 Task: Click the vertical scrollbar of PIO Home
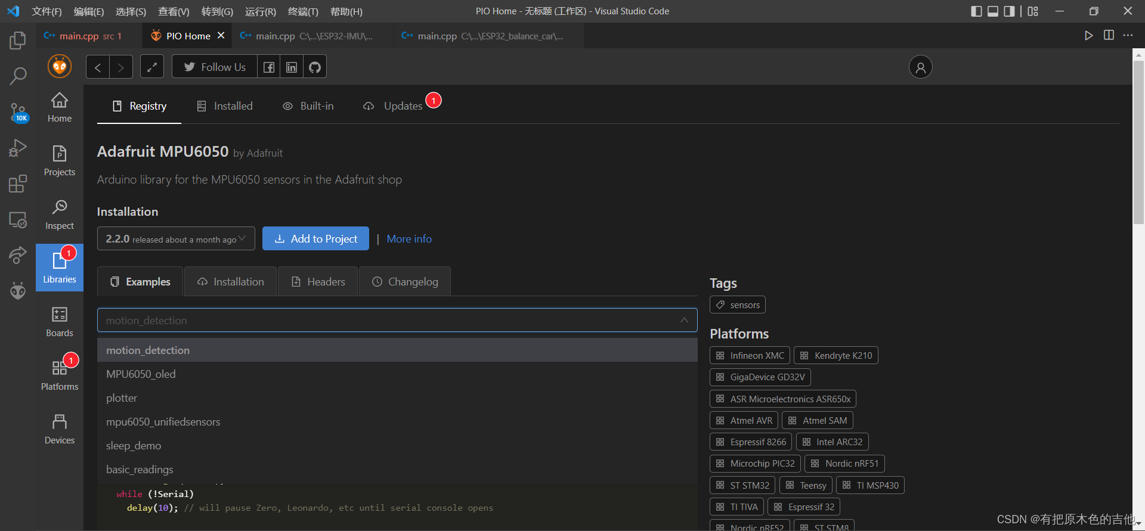tap(1138, 143)
